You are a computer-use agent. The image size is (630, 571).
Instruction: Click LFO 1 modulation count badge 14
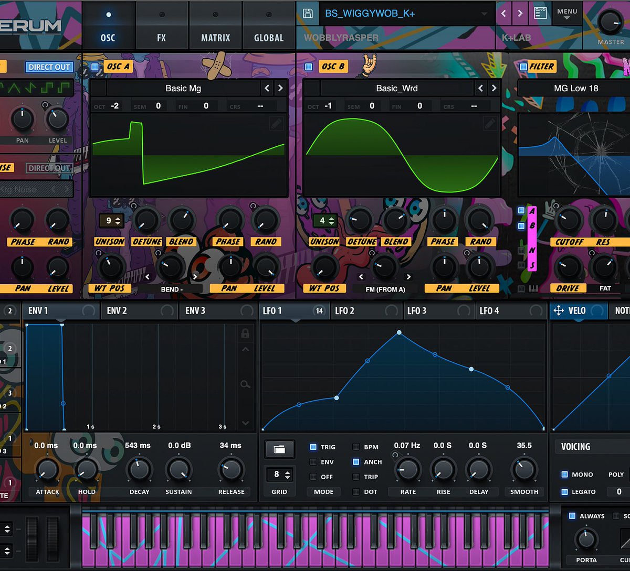pyautogui.click(x=319, y=311)
